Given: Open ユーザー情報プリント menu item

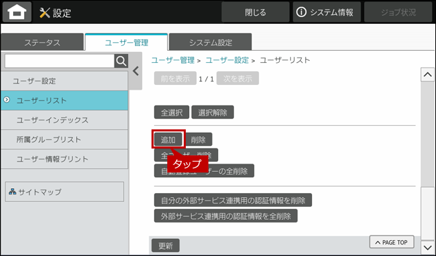Looking at the screenshot, I should [64, 159].
